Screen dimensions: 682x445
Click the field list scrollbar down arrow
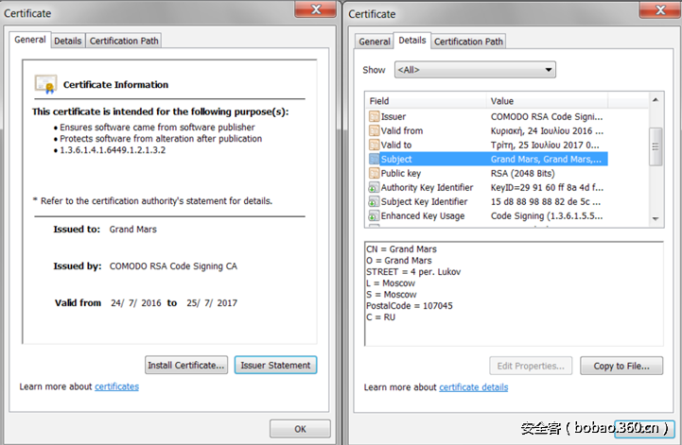[656, 219]
